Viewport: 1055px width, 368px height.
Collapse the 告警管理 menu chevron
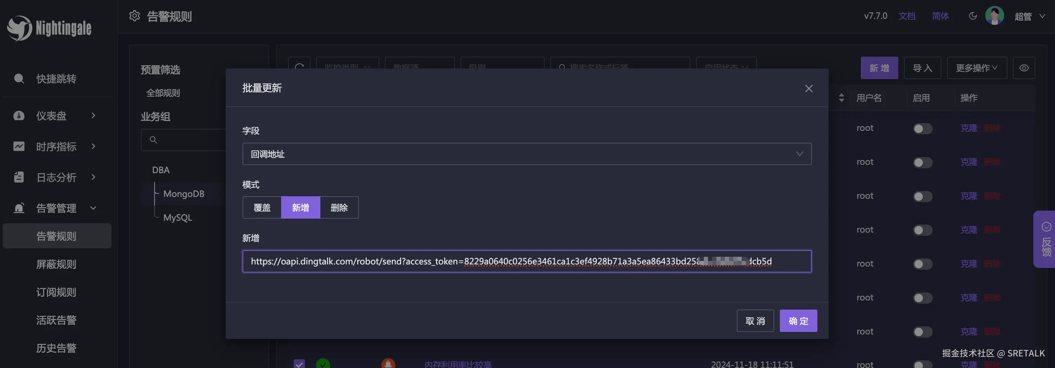(x=93, y=208)
